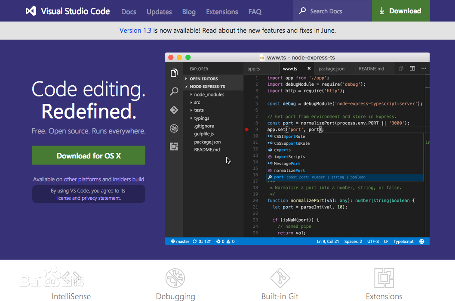
Task: Open the Explorer files icon in activity bar
Action: pos(174,73)
